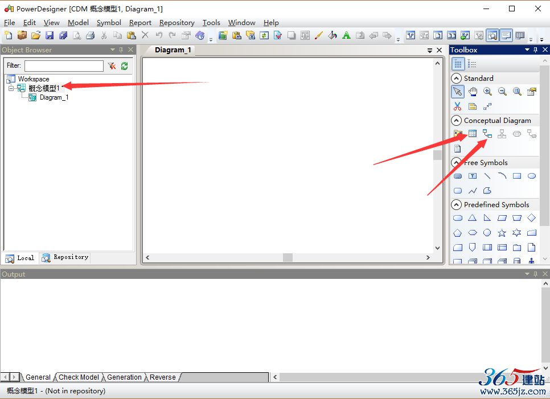Activate the Grabber hand tool
The image size is (550, 399).
pyautogui.click(x=473, y=92)
